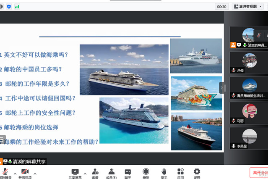The image size is (268, 179).
Task: Start recording with 录制 icon
Action: 146,172
